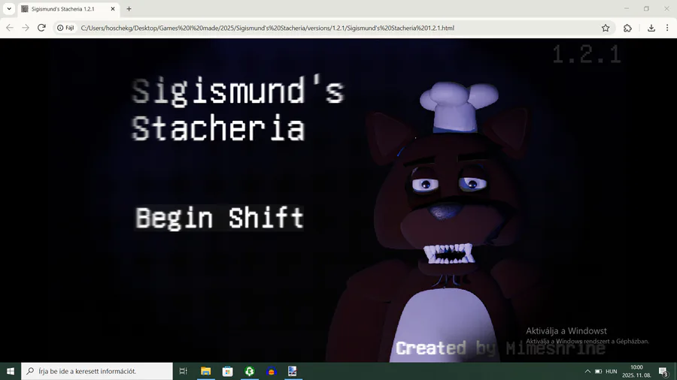This screenshot has height=380, width=677.
Task: Reload the Sigismund's Stacheria page
Action: tap(41, 28)
